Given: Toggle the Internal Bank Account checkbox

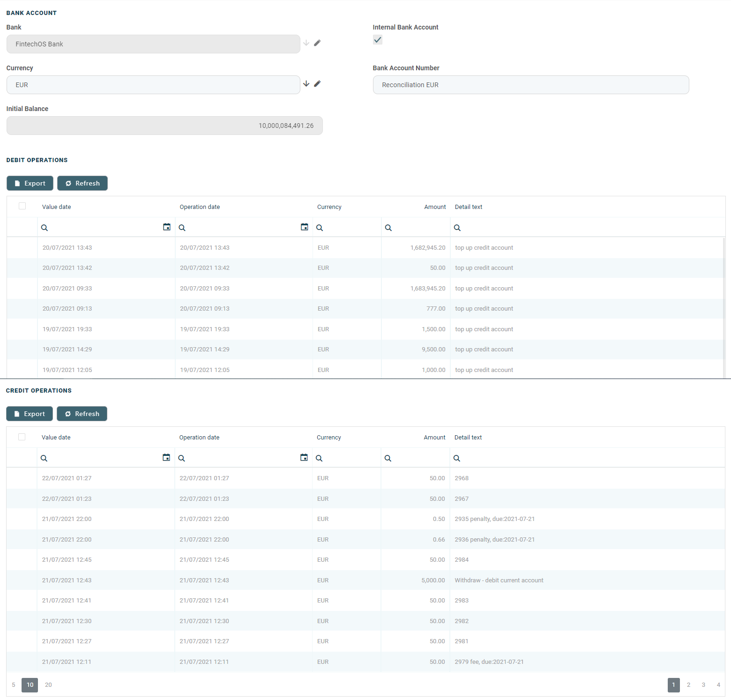Looking at the screenshot, I should 378,40.
